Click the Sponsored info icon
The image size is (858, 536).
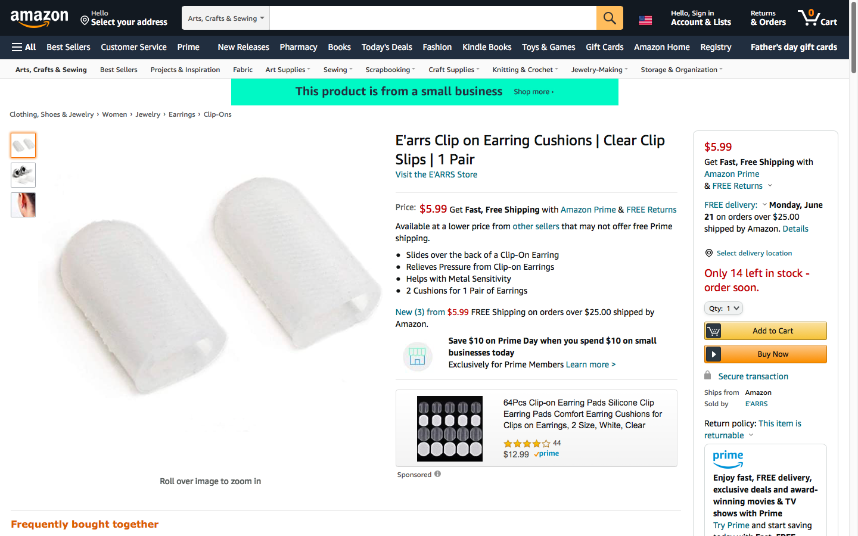(437, 474)
